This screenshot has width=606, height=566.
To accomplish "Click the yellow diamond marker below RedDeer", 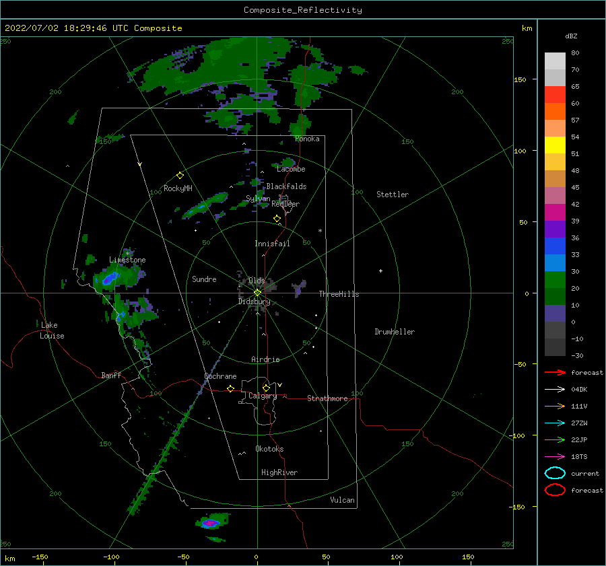I will point(277,218).
